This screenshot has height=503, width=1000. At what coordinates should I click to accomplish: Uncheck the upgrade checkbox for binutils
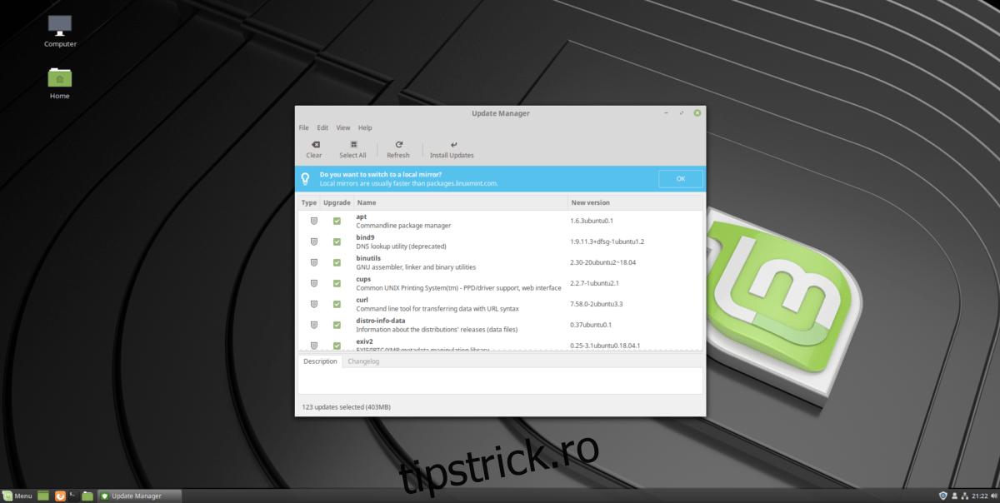click(x=337, y=263)
